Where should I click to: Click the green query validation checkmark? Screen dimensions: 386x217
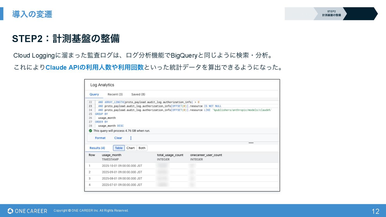click(90, 131)
